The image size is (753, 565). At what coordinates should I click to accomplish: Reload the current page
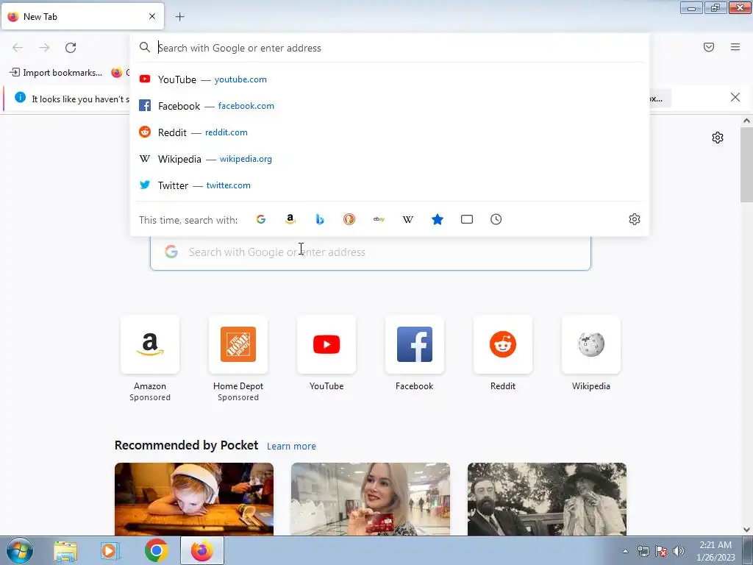71,48
